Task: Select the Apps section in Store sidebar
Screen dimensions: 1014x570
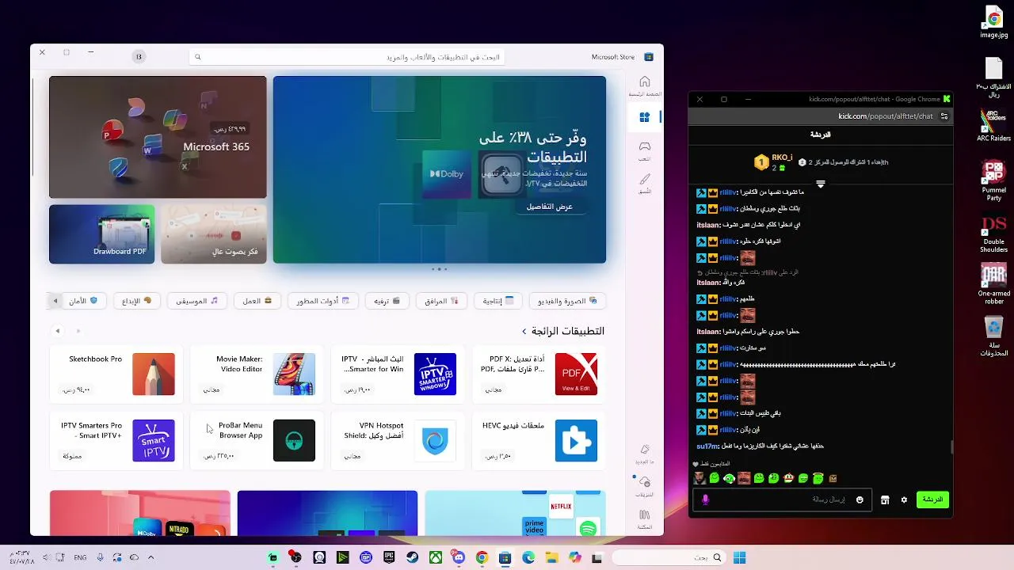Action: point(645,117)
